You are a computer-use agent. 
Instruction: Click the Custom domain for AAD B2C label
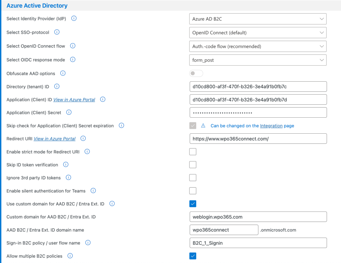click(51, 217)
